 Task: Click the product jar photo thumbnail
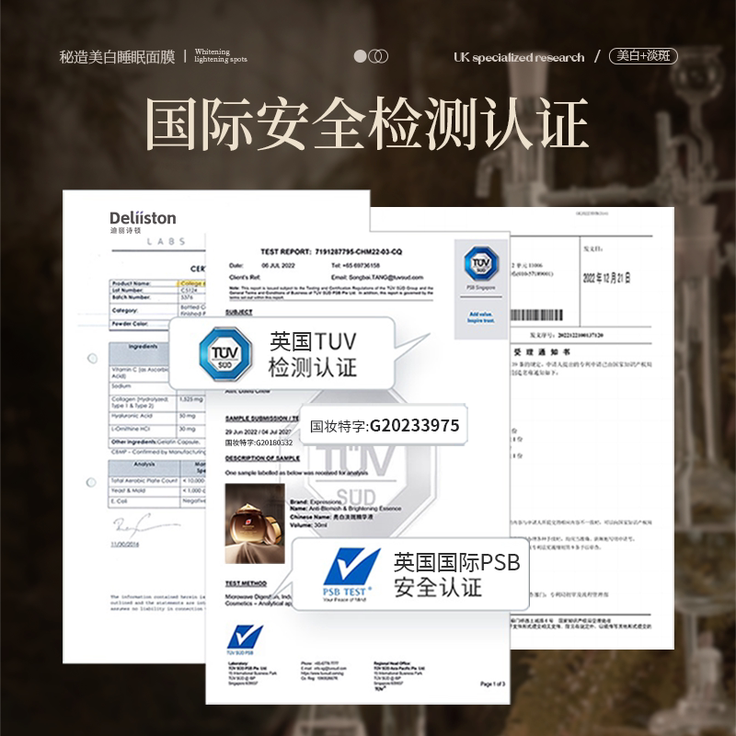click(255, 523)
